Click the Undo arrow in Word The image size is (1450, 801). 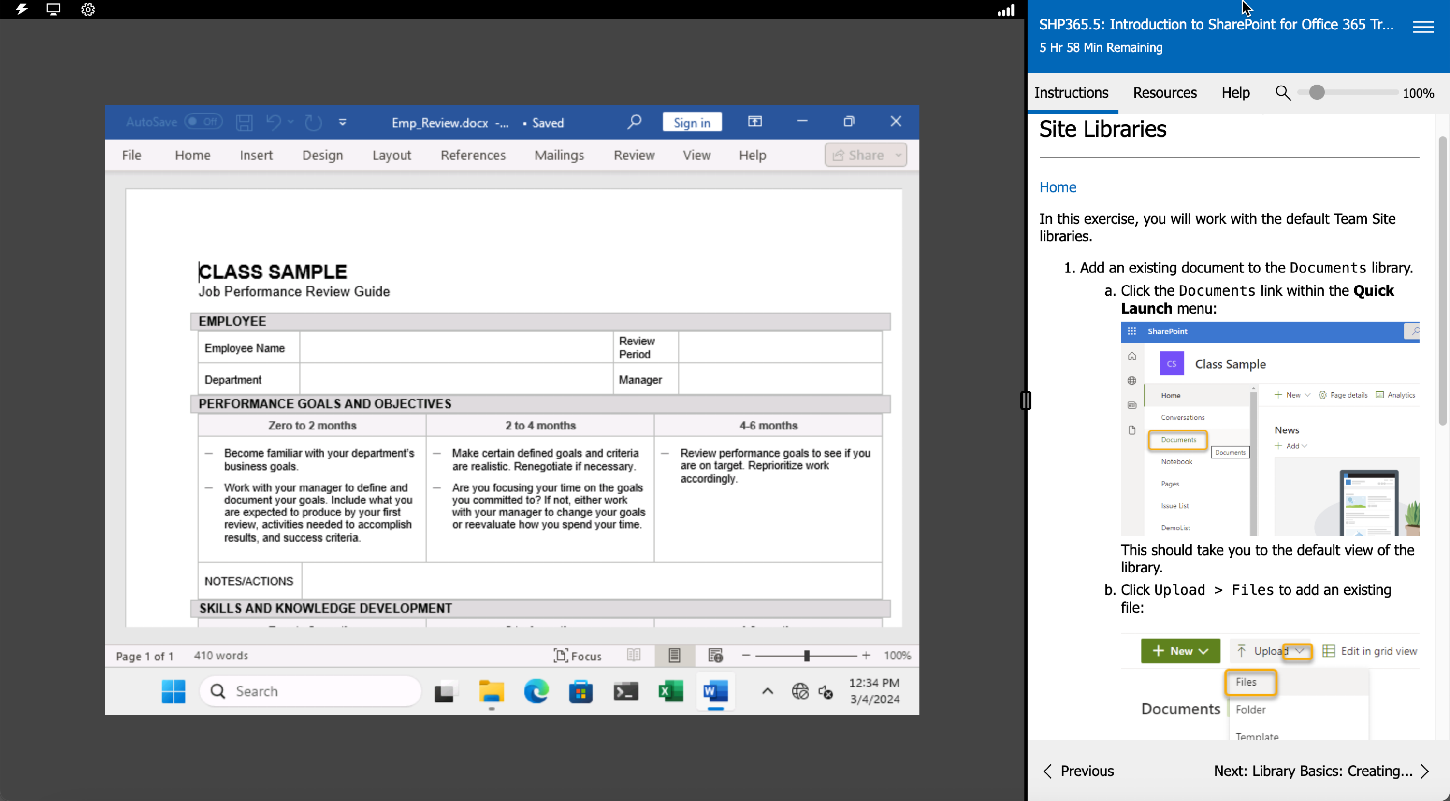(274, 122)
